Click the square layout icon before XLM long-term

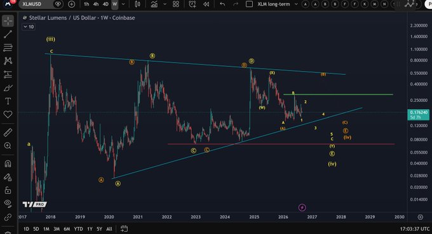(249, 4)
